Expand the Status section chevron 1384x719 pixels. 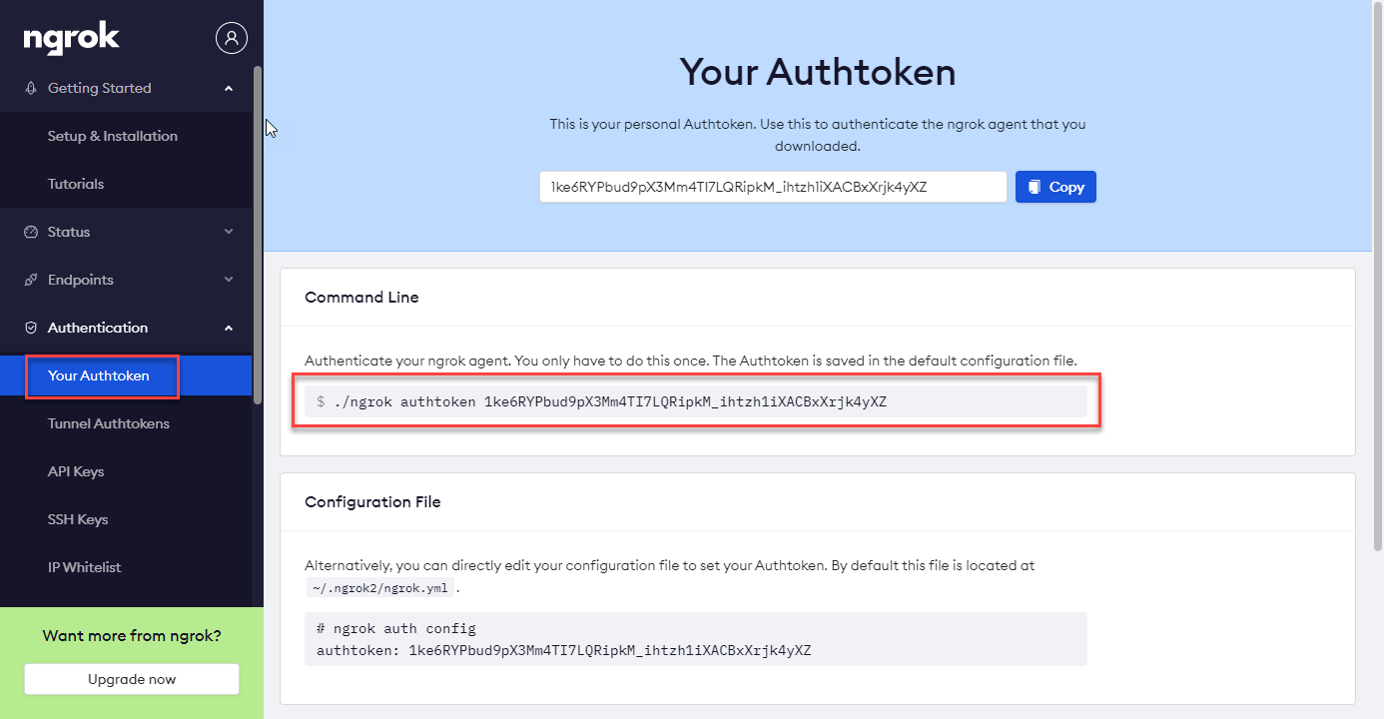coord(229,232)
